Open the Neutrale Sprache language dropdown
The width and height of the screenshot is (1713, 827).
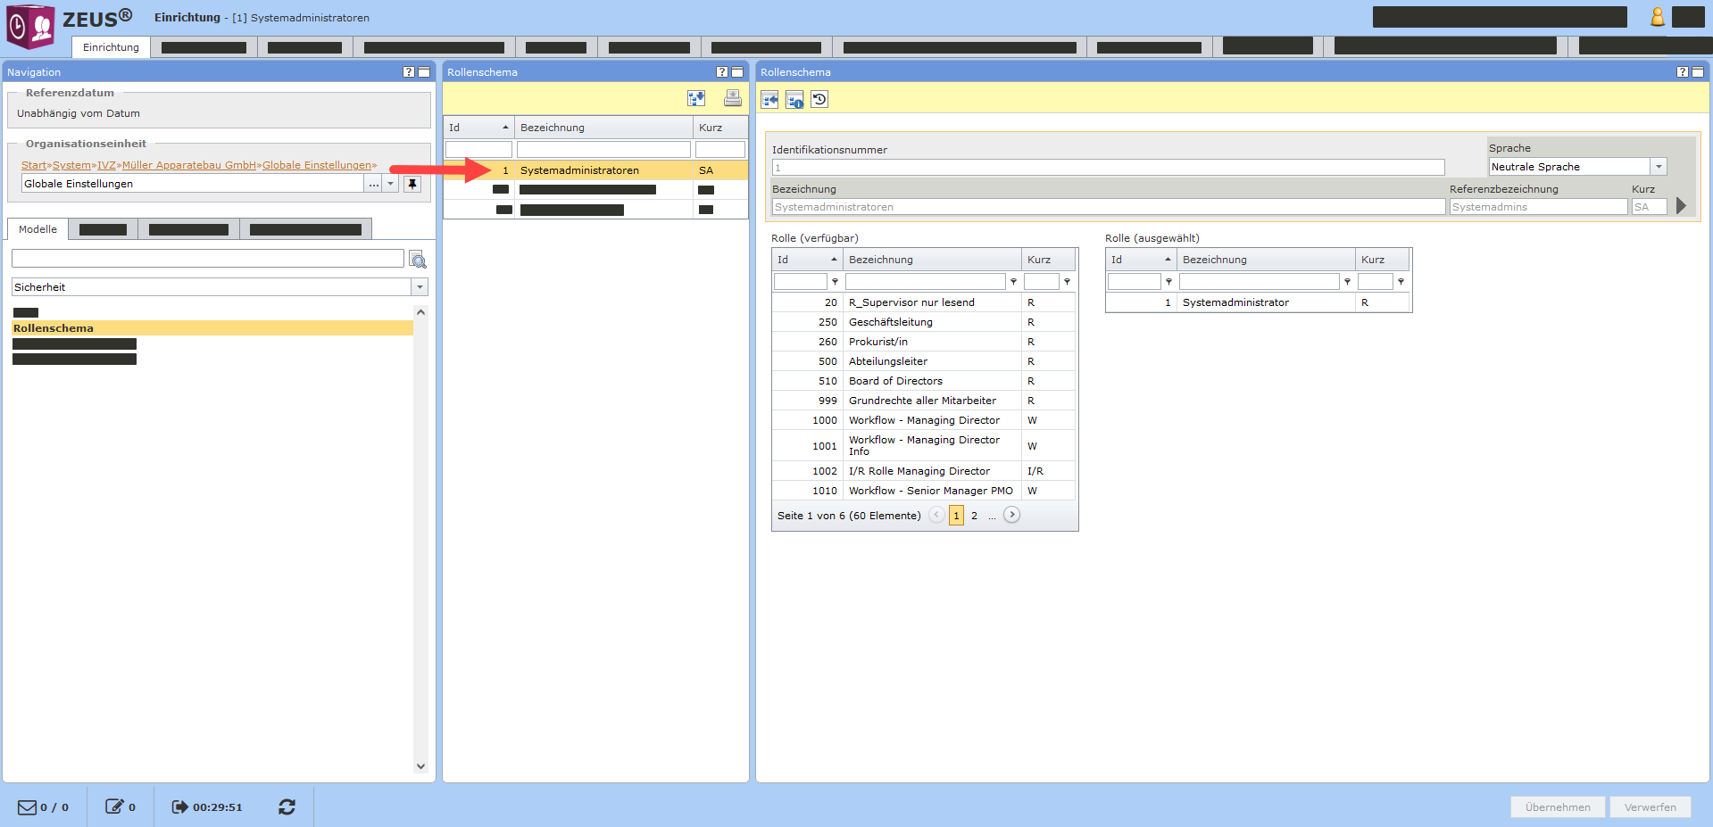(1658, 167)
